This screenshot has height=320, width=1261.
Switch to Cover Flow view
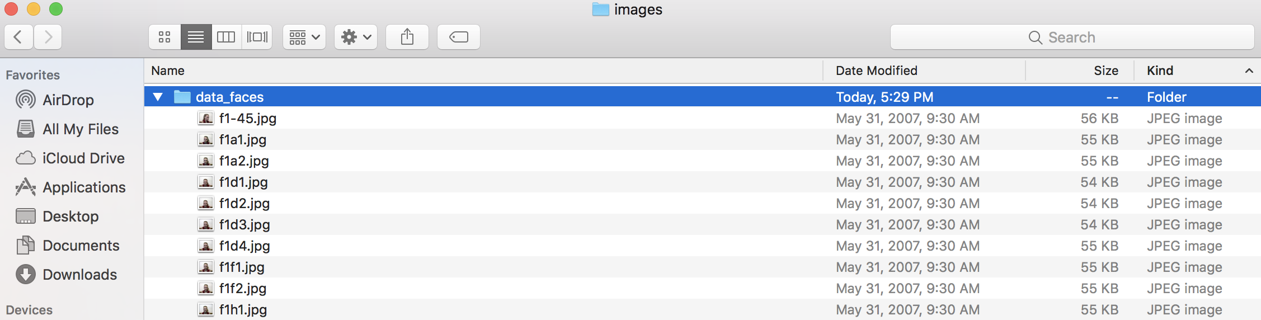[257, 37]
